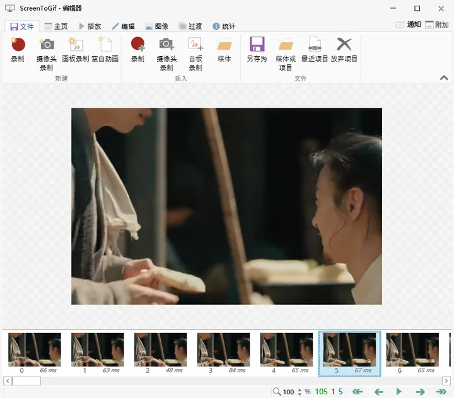Select frame 1 thumbnail (63 ms)
454x398 pixels.
click(98, 353)
